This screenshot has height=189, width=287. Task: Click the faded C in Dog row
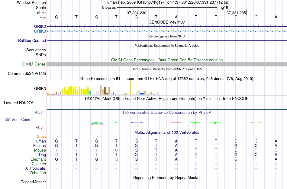pos(56,155)
